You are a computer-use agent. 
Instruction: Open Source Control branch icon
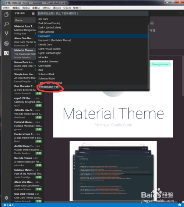point(6,34)
